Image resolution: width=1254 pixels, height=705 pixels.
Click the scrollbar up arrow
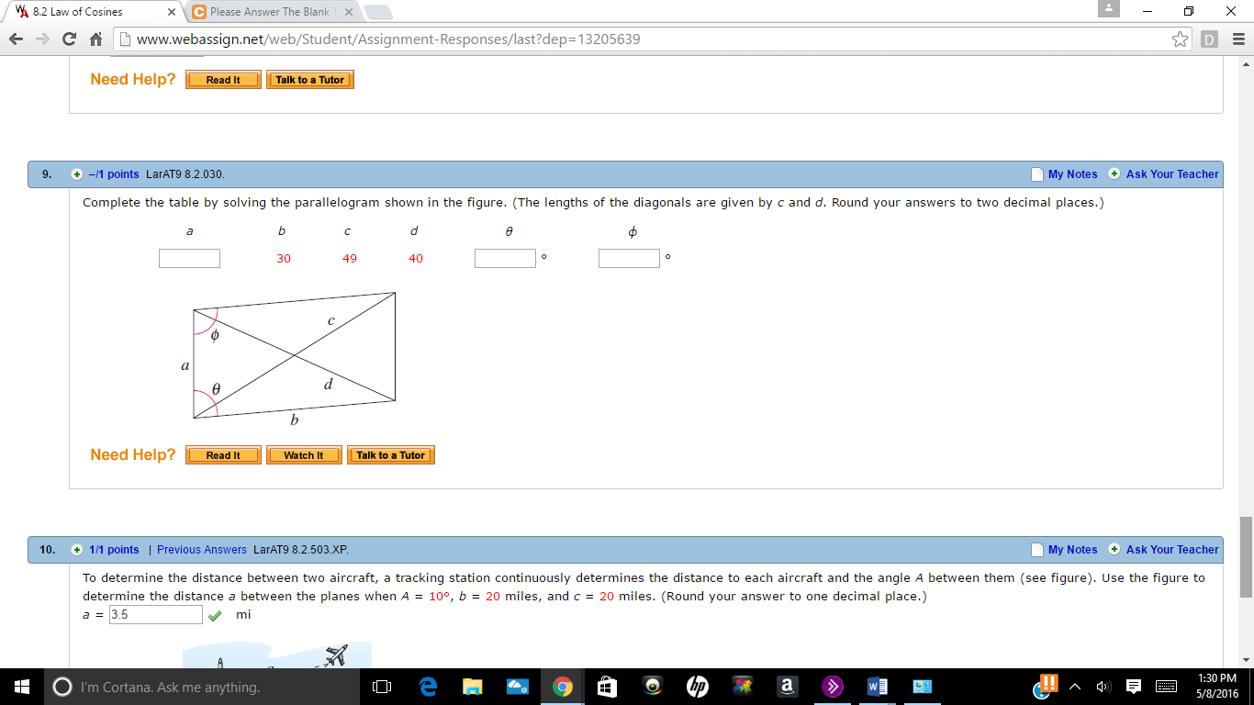(x=1246, y=63)
